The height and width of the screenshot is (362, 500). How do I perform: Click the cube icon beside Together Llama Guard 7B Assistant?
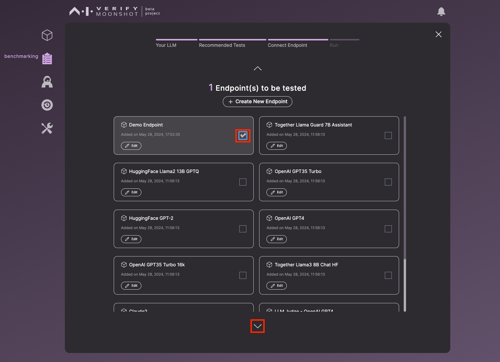coord(269,125)
